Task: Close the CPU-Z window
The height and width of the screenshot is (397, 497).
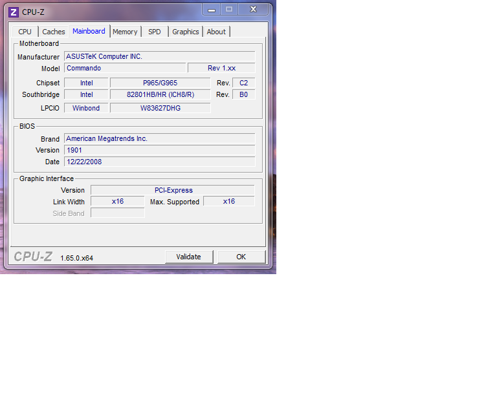Action: click(253, 9)
